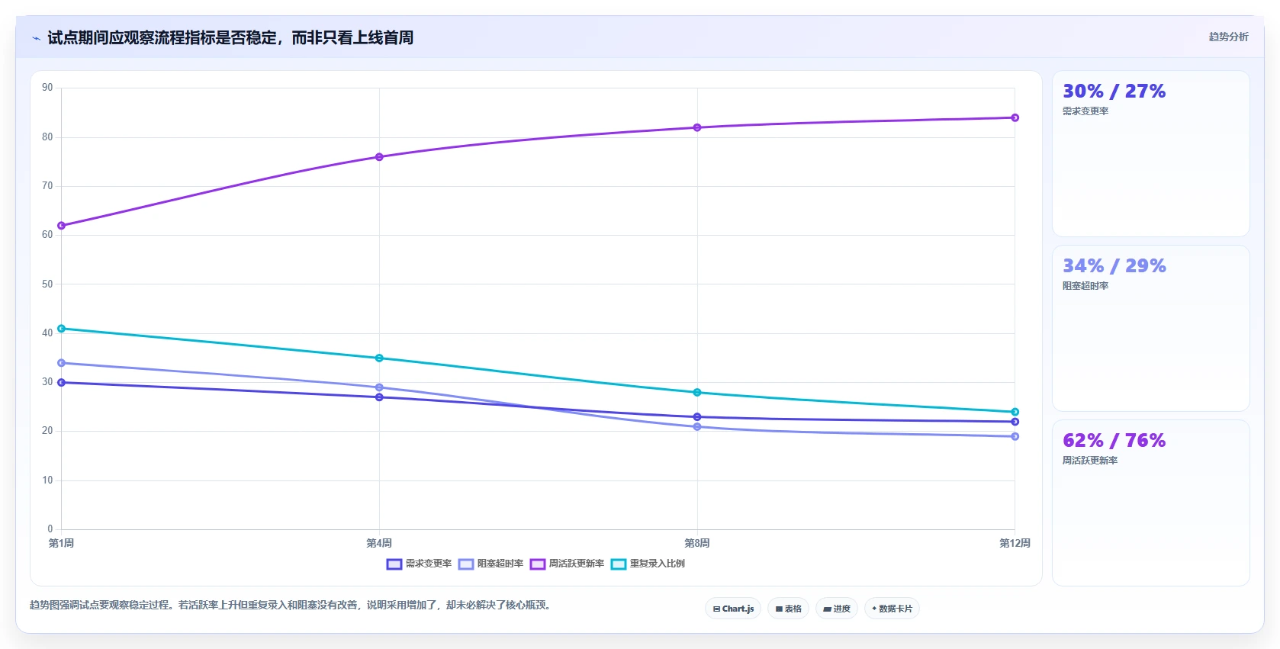
Task: Click the 周活跃更新率 data point at 第4周
Action: (379, 157)
